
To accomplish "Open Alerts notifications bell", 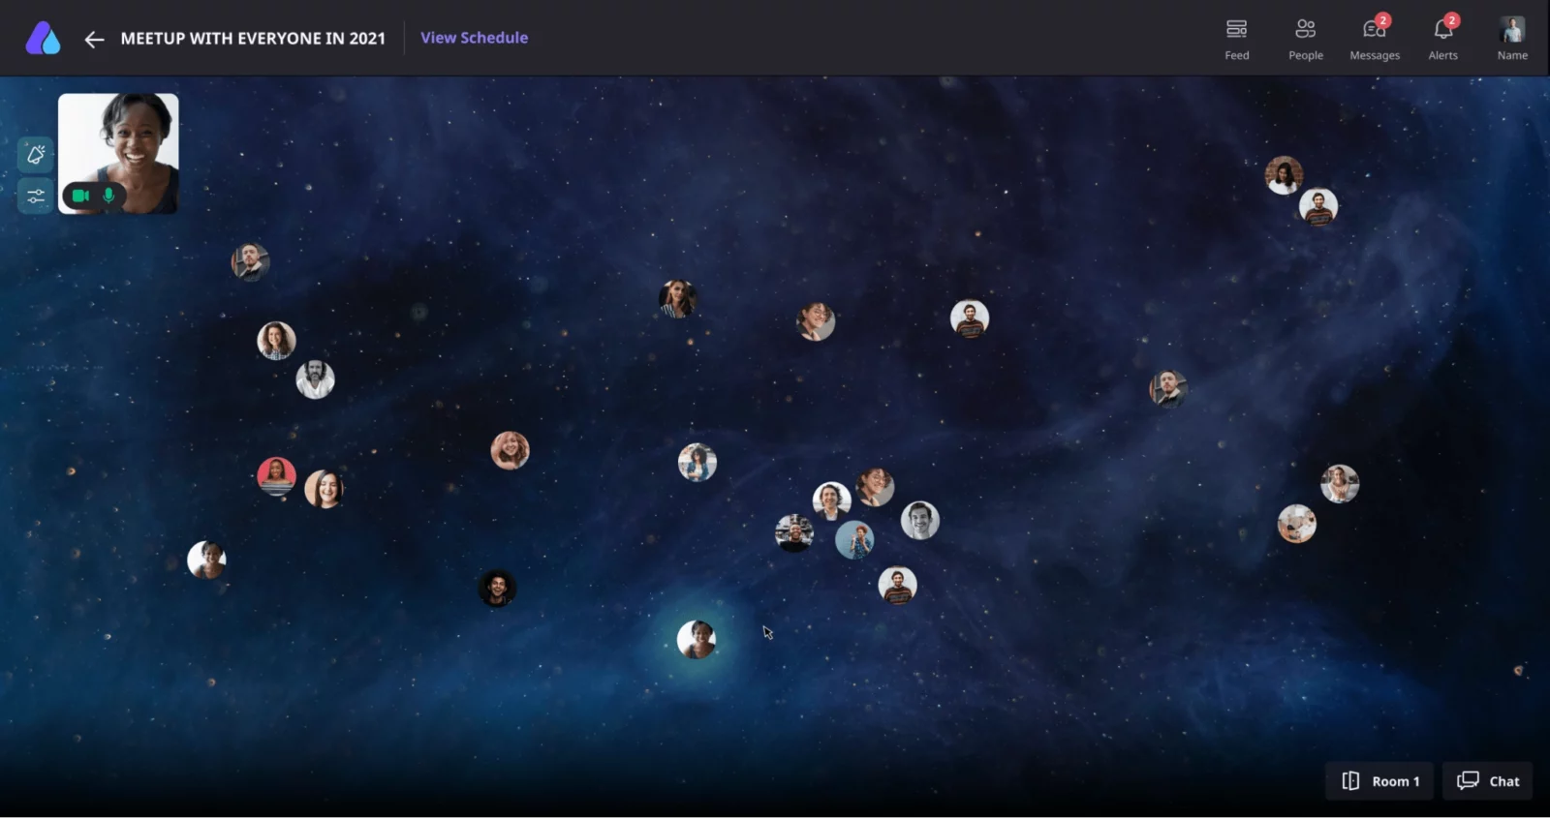I will point(1442,39).
